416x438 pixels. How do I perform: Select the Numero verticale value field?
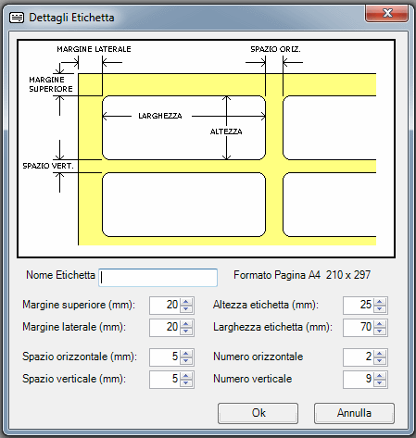[x=359, y=380]
